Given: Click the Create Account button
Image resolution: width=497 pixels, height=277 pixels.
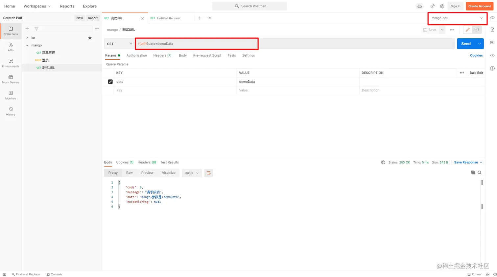Looking at the screenshot, I should click(x=480, y=6).
